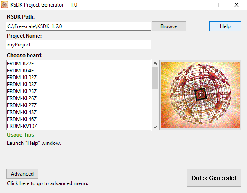The height and width of the screenshot is (193, 247).
Task: Select FRDM-KL43Z board
Action: tap(79, 112)
